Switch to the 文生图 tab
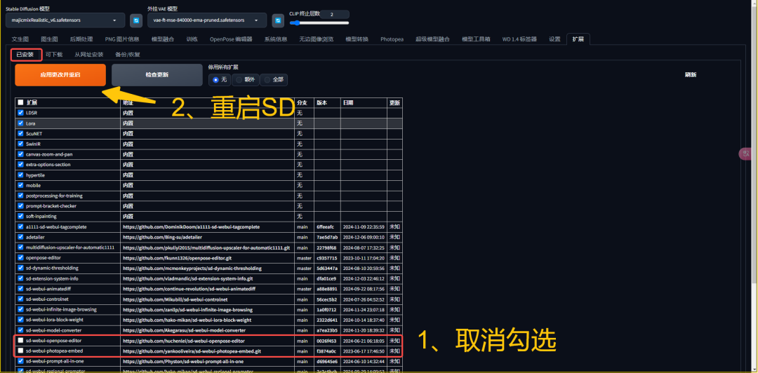This screenshot has height=373, width=758. point(20,39)
